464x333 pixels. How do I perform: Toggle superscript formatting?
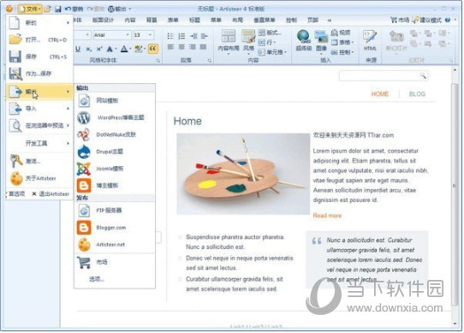(99, 49)
